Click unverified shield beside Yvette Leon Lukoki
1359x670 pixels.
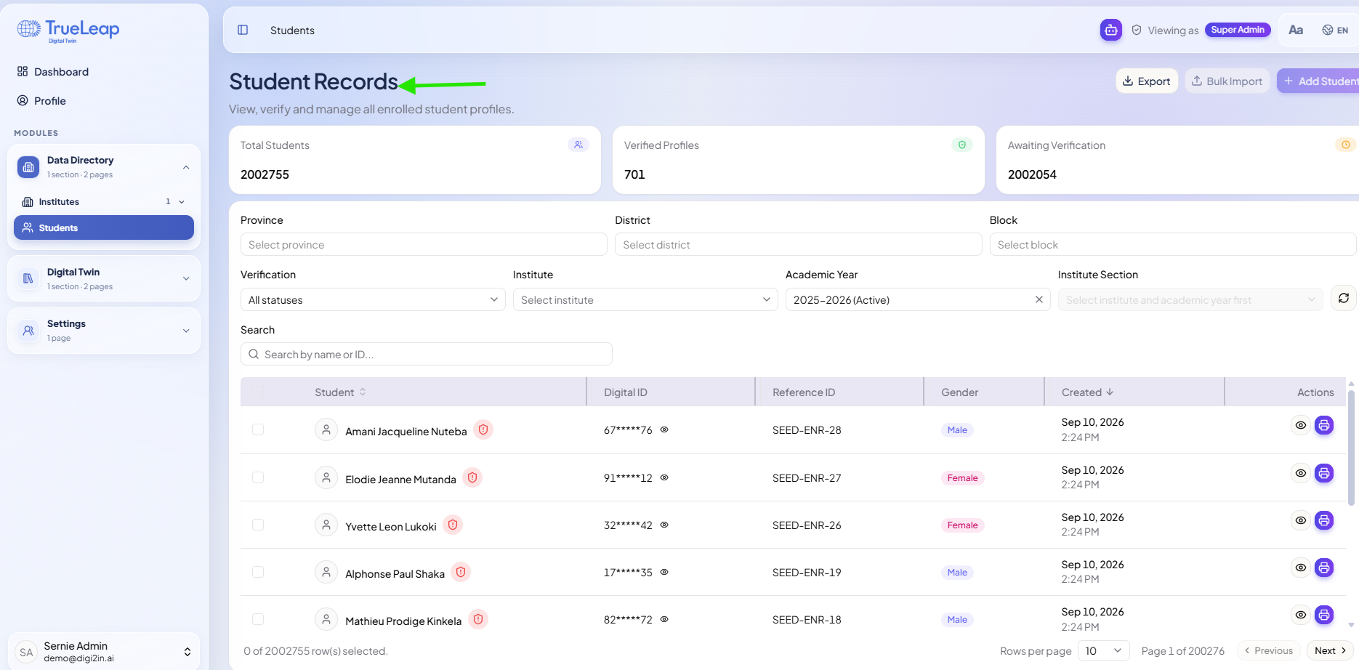point(453,525)
